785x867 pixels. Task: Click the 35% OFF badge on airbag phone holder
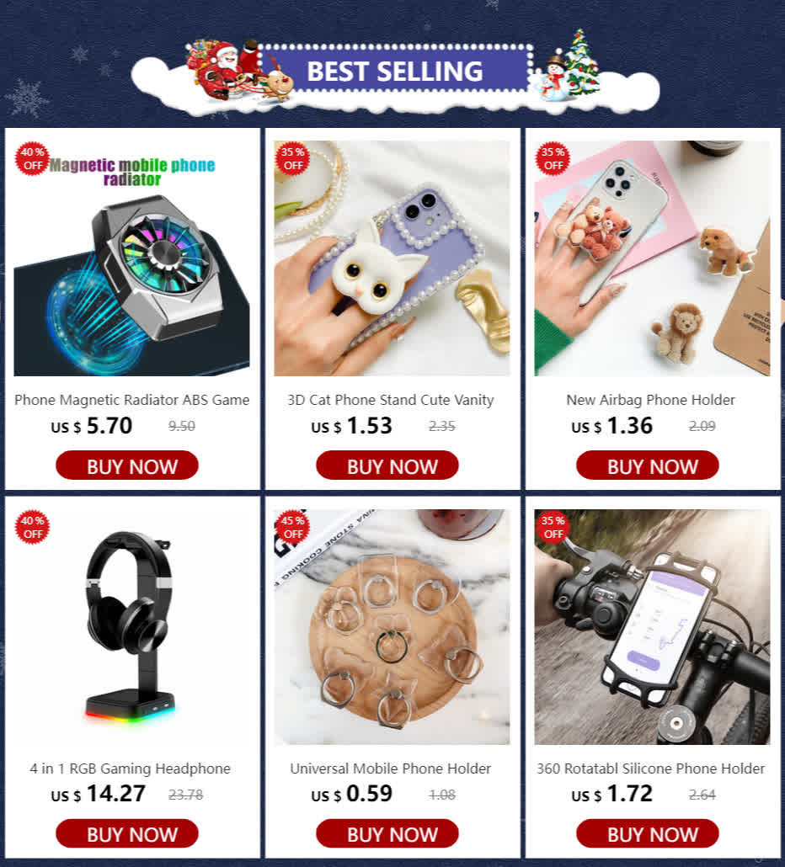(553, 159)
